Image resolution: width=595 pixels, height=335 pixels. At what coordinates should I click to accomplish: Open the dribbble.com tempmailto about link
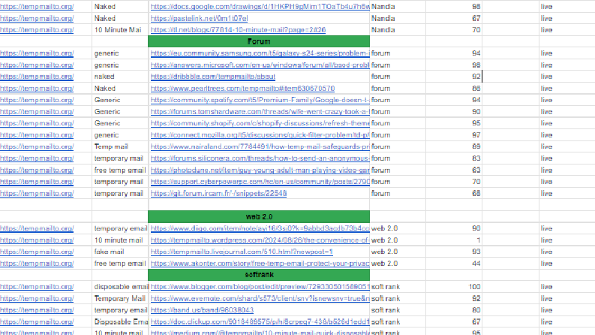point(213,77)
